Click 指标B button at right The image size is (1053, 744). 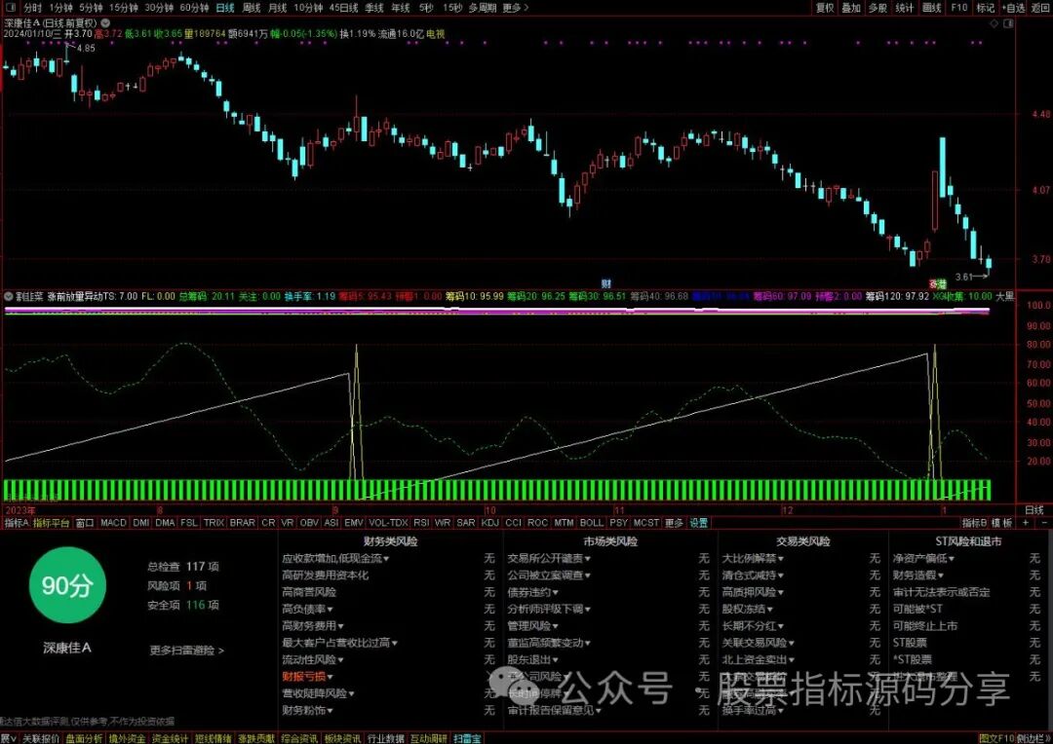point(974,523)
